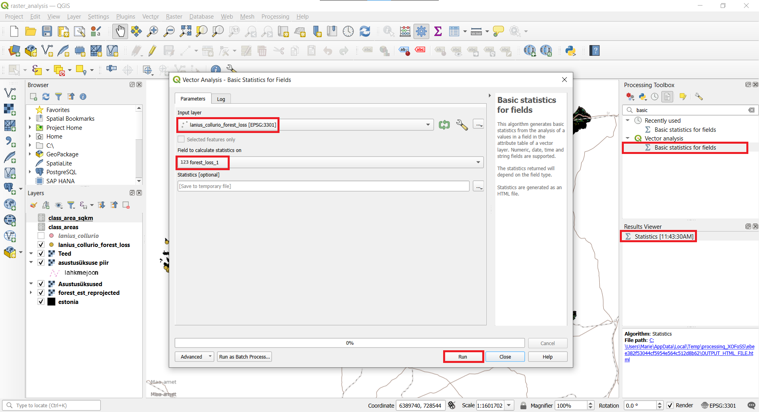Expand the GeoPackage item in the Browser
759x412 pixels.
click(30, 154)
